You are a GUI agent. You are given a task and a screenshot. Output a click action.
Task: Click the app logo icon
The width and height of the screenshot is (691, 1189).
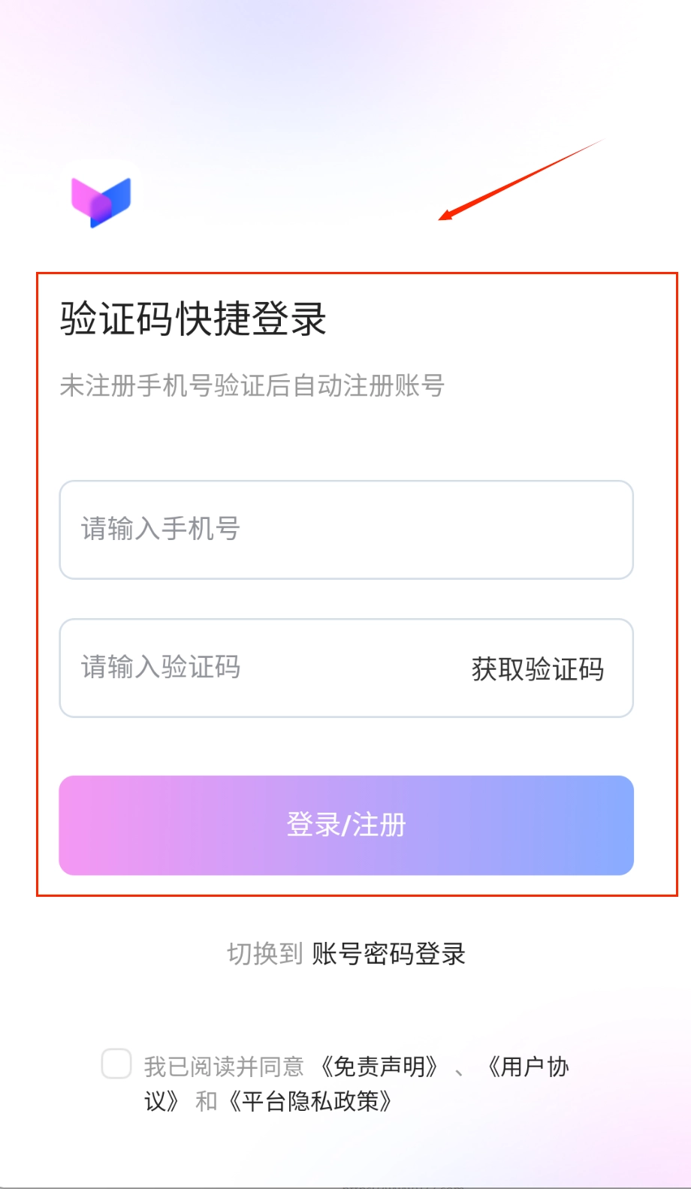tap(101, 200)
